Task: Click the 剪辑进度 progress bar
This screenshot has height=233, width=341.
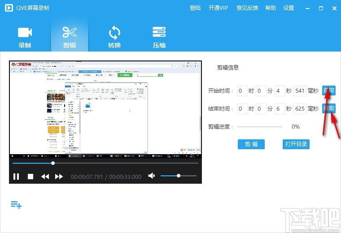Action: (259, 127)
